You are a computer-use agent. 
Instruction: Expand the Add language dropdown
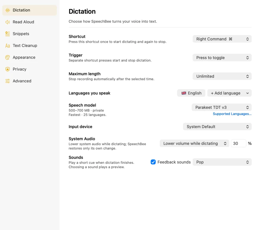tap(229, 93)
